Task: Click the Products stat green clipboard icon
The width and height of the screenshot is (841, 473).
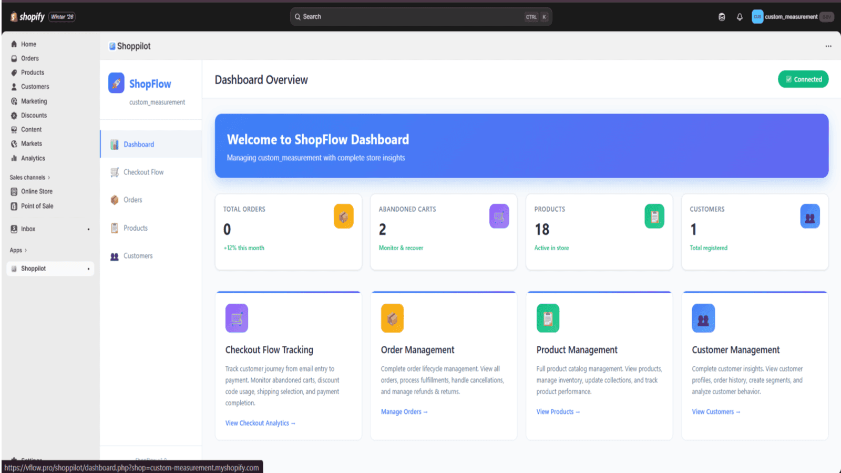Action: [x=654, y=217]
